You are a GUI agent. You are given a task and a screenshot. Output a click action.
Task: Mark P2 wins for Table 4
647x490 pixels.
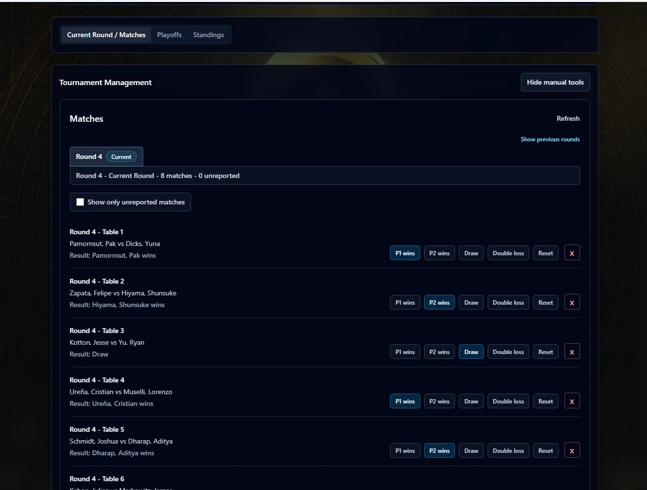point(439,401)
